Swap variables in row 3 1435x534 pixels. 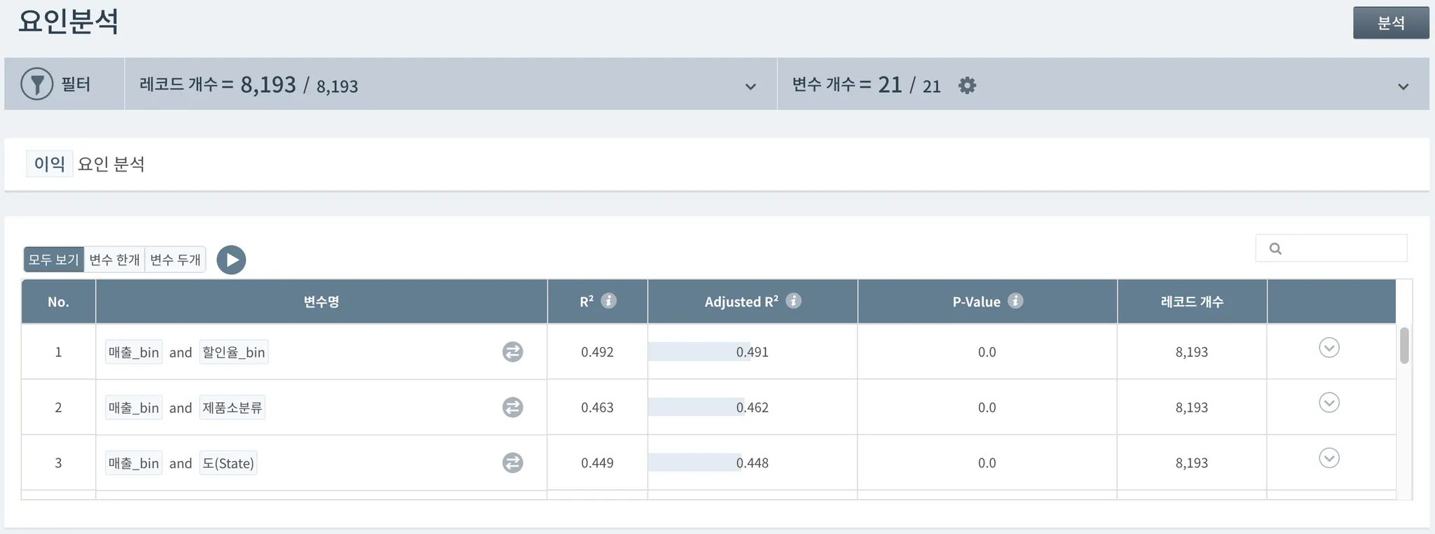(513, 463)
